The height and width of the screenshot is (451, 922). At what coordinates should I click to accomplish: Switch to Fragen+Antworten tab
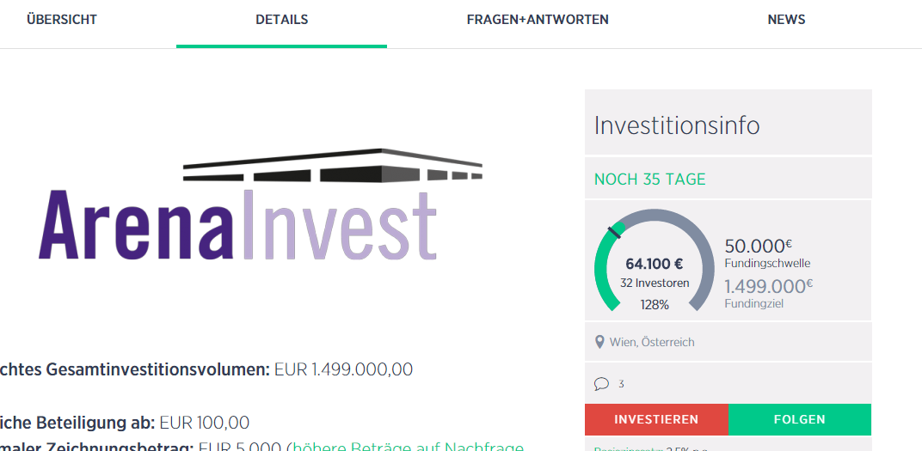pyautogui.click(x=538, y=20)
